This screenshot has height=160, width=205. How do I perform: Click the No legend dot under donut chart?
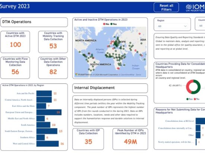point(195,99)
